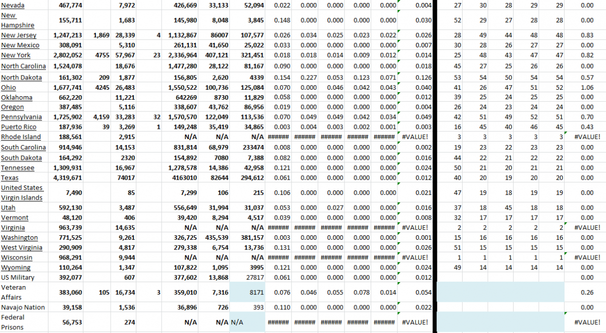Open the Puerto Rico link

19,127
